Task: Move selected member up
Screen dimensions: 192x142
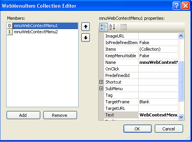Action: click(x=86, y=27)
